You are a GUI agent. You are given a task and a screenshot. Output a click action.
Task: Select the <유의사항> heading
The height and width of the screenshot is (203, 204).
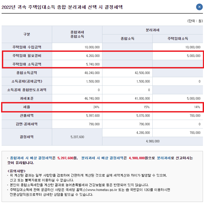coord(17,171)
